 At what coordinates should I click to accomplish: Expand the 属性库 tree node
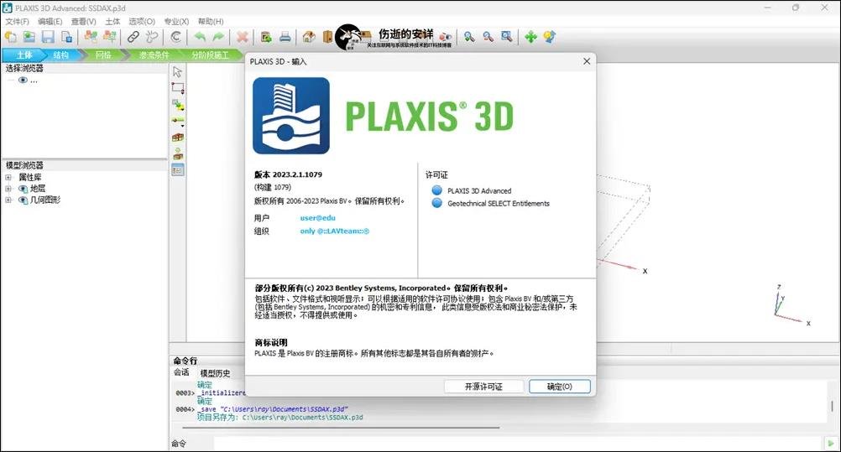pos(8,177)
